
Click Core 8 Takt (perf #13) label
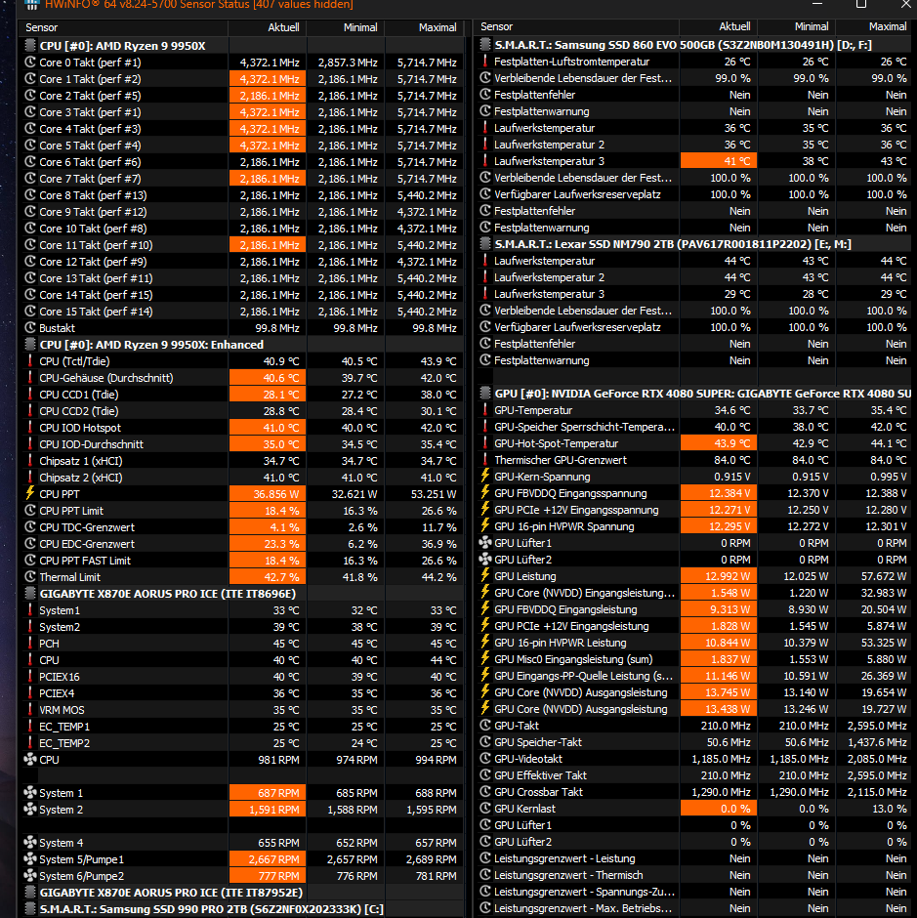coord(93,195)
